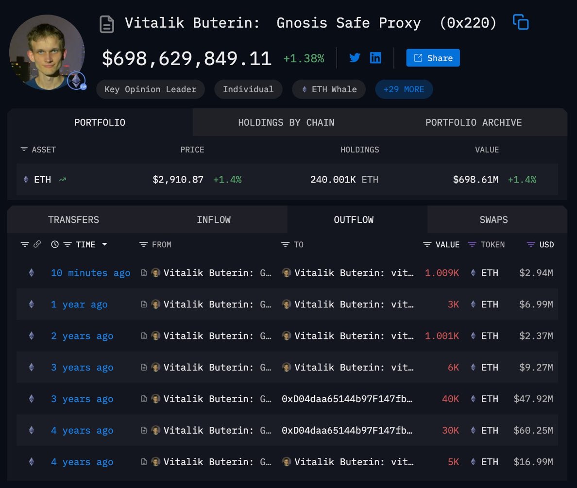Click the Share button
Image resolution: width=577 pixels, height=488 pixels.
point(433,58)
